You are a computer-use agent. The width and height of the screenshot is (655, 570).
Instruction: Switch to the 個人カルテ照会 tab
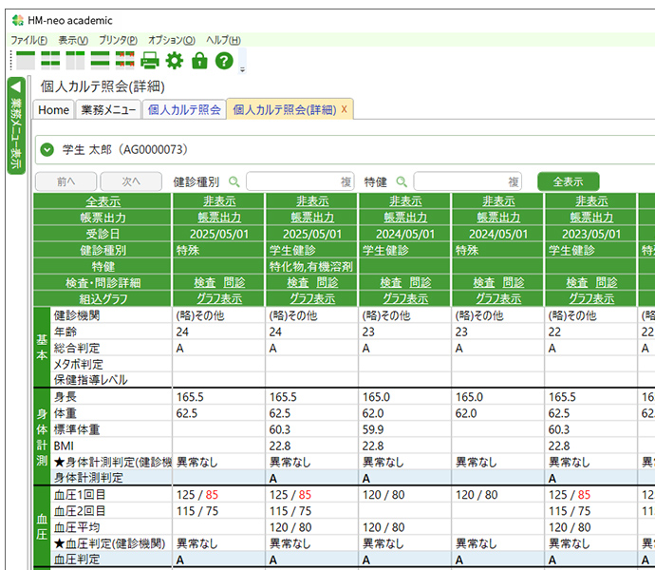click(184, 109)
